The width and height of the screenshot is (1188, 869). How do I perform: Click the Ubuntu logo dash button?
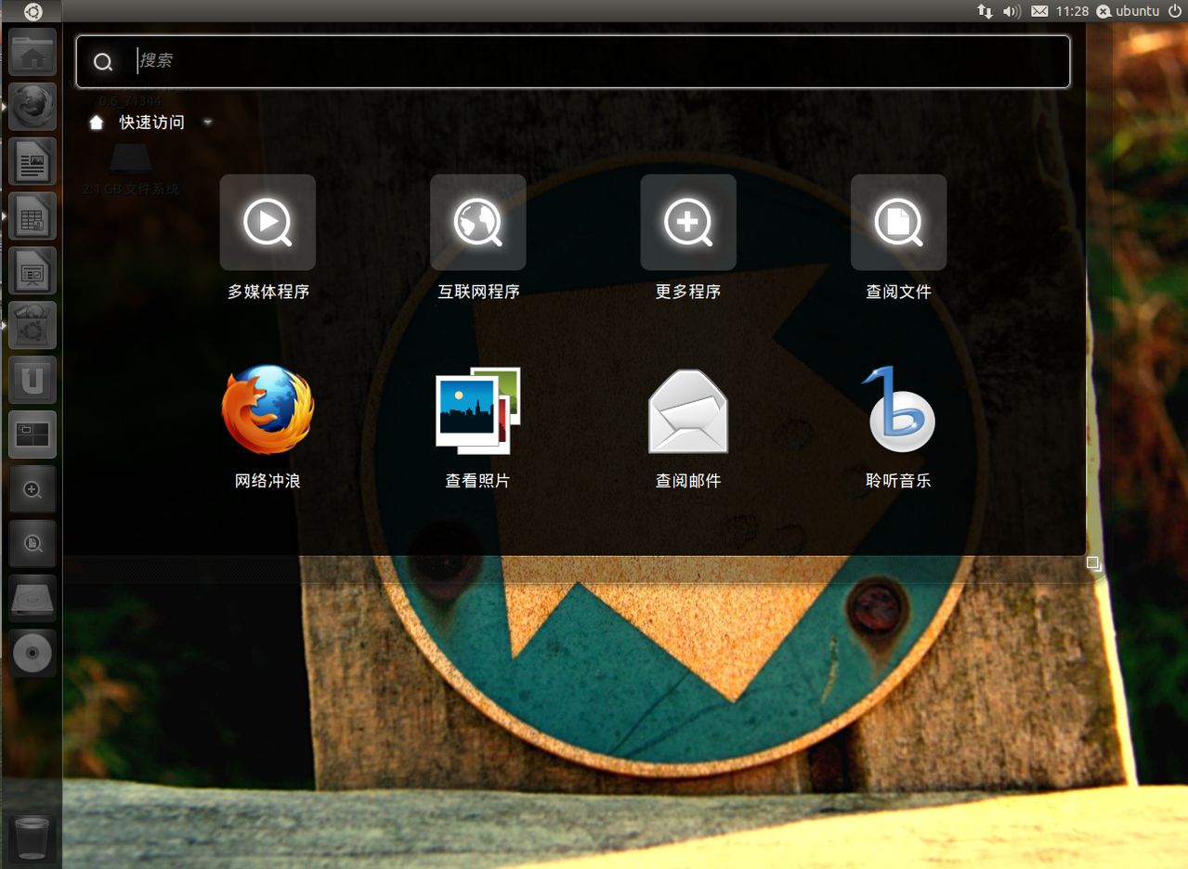coord(33,11)
